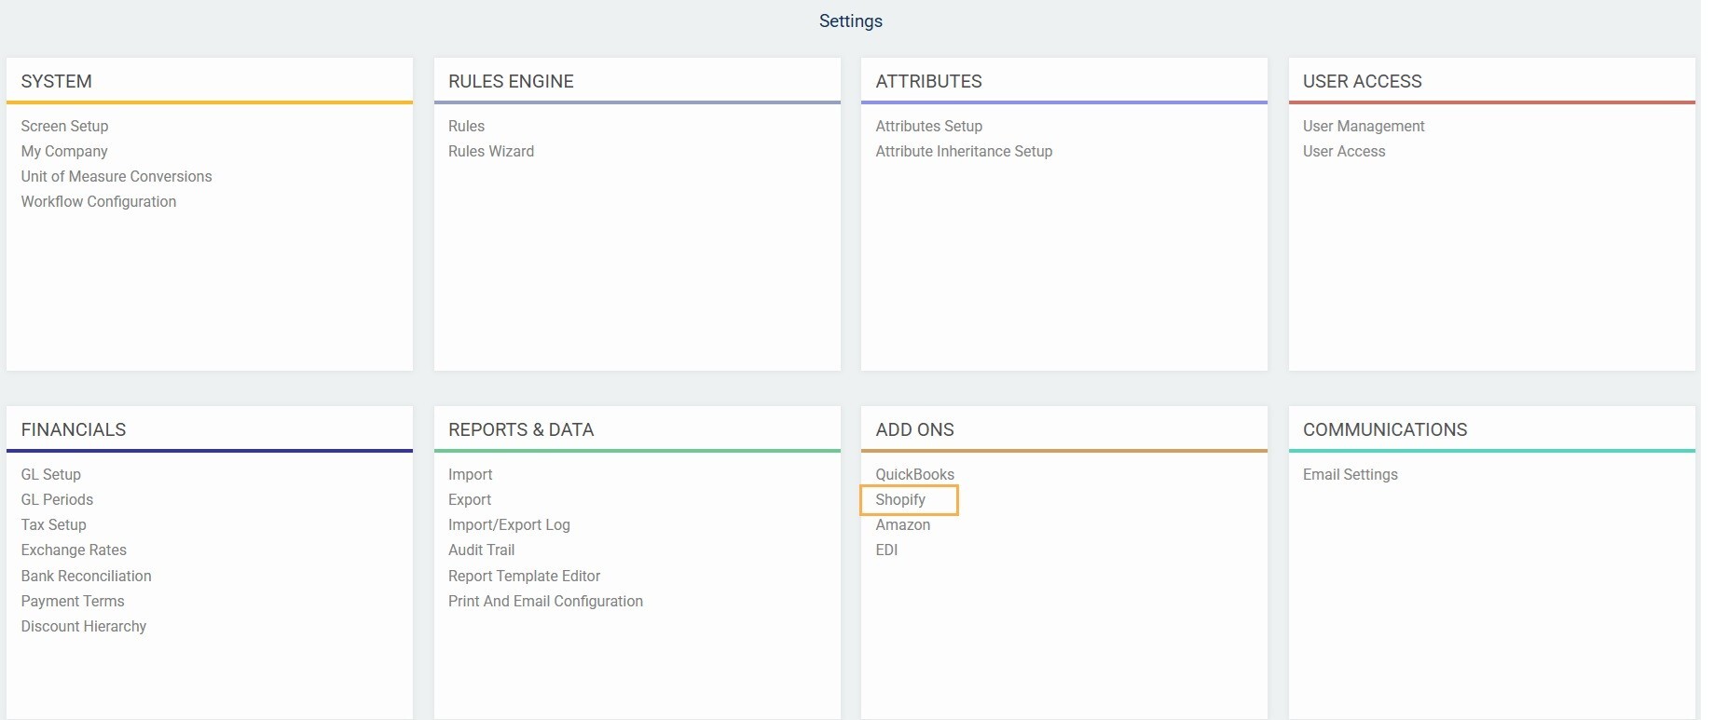View the Audit Trail
The height and width of the screenshot is (720, 1714).
coord(481,550)
